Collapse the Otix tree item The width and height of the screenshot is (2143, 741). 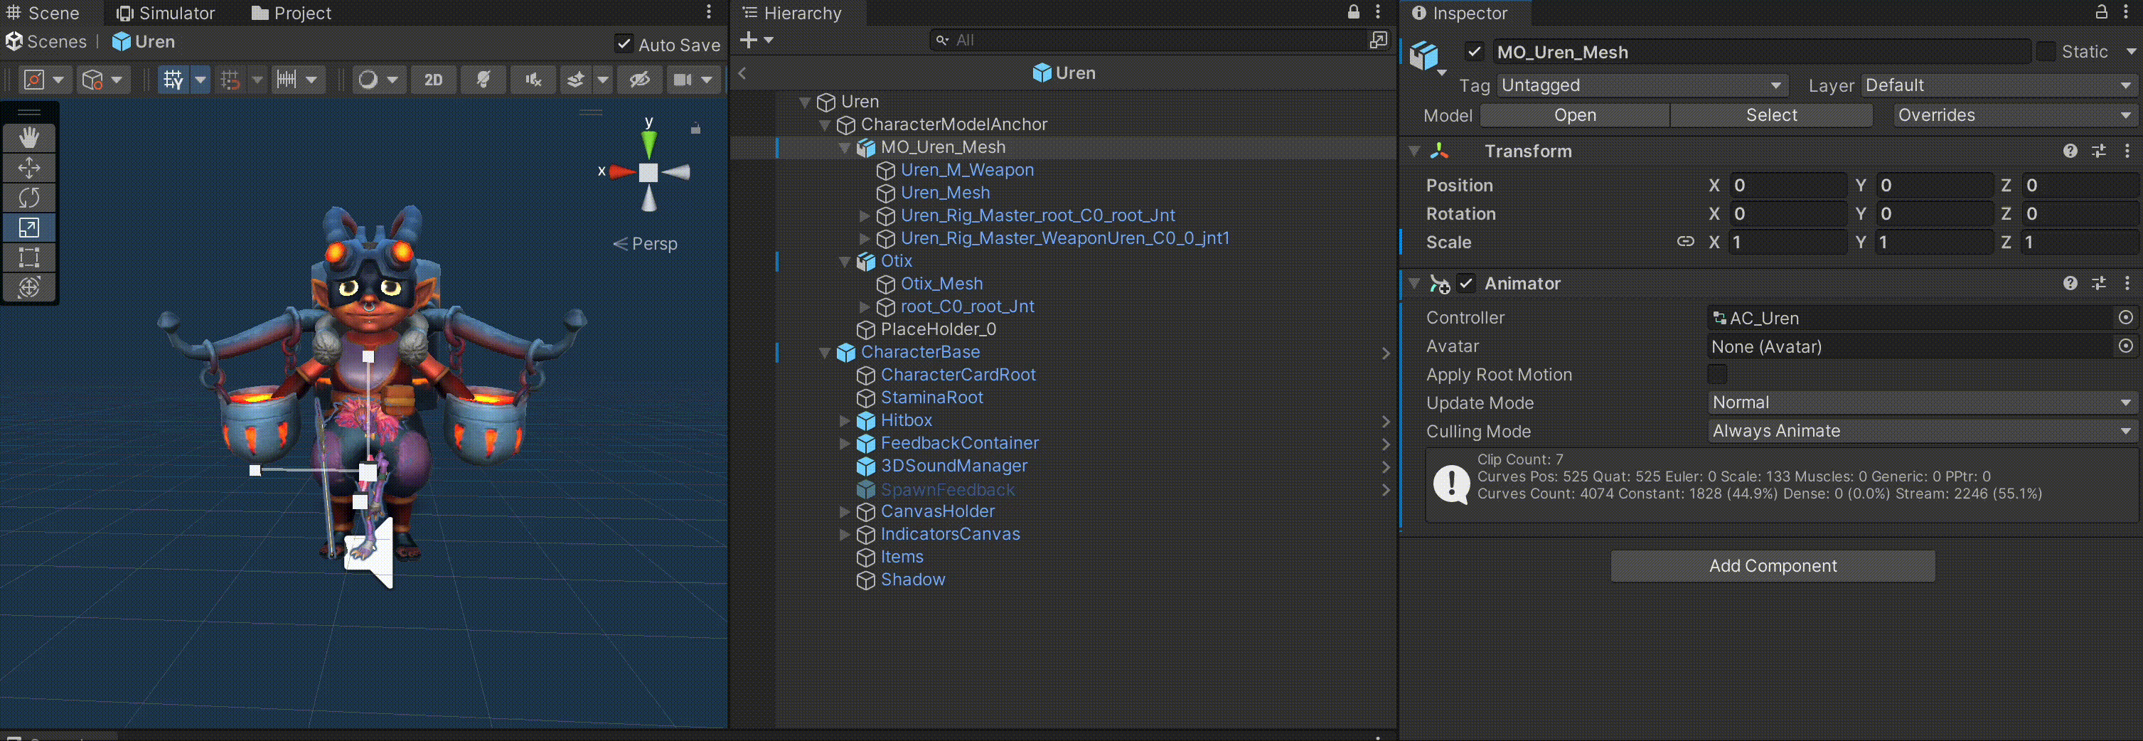(845, 261)
